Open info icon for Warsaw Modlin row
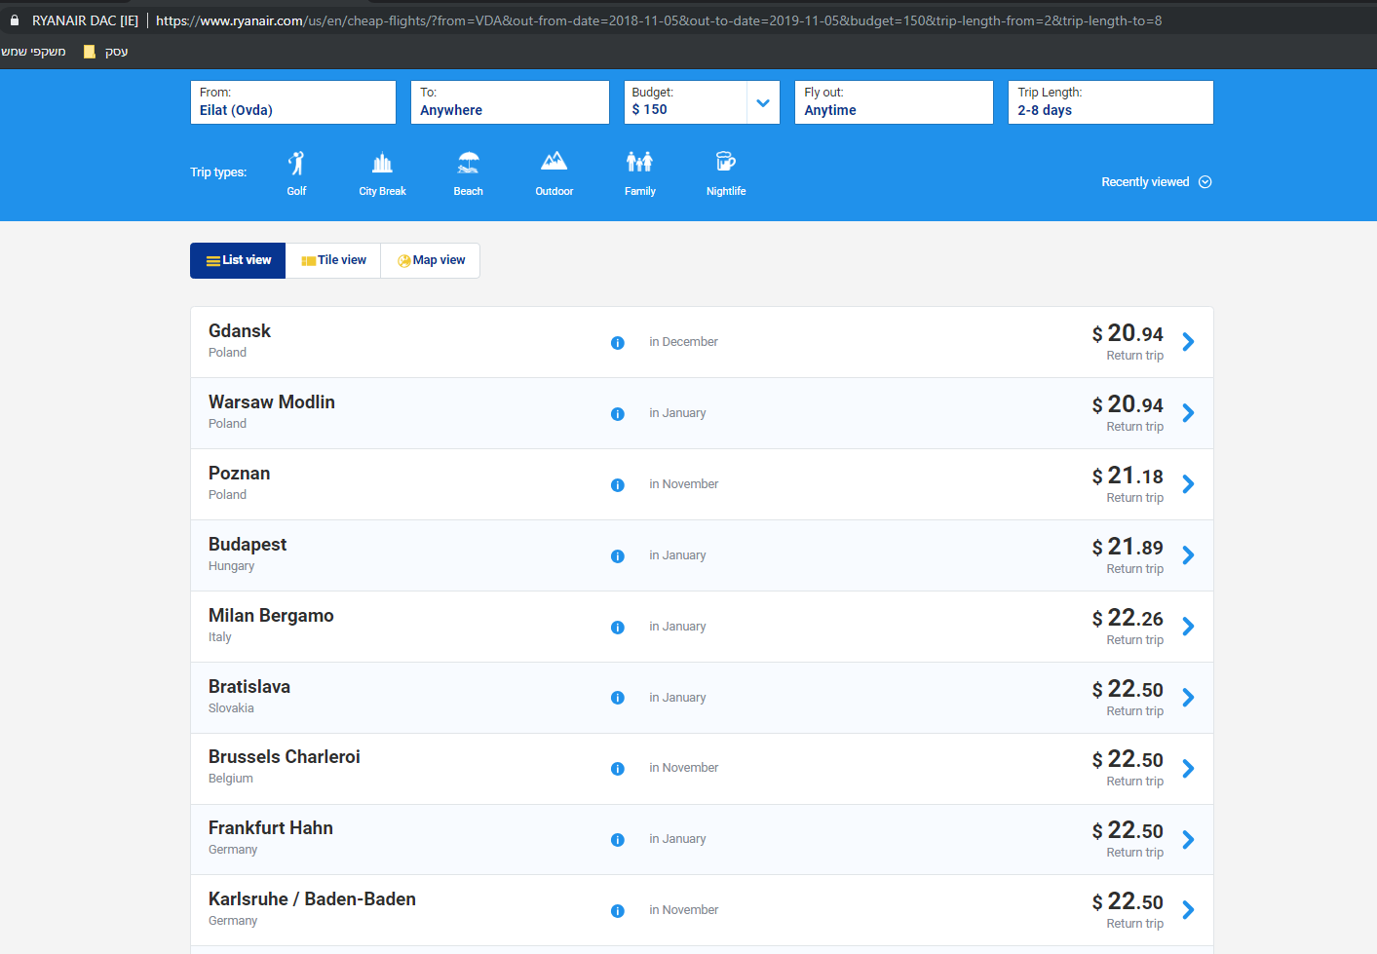Screen dimensions: 1377x954 click(x=617, y=414)
